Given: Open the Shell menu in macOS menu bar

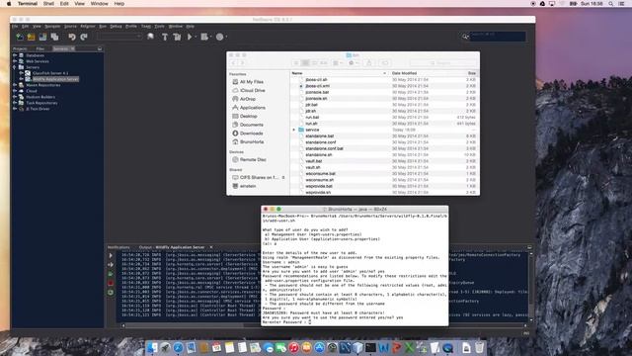Looking at the screenshot, I should (x=48, y=4).
